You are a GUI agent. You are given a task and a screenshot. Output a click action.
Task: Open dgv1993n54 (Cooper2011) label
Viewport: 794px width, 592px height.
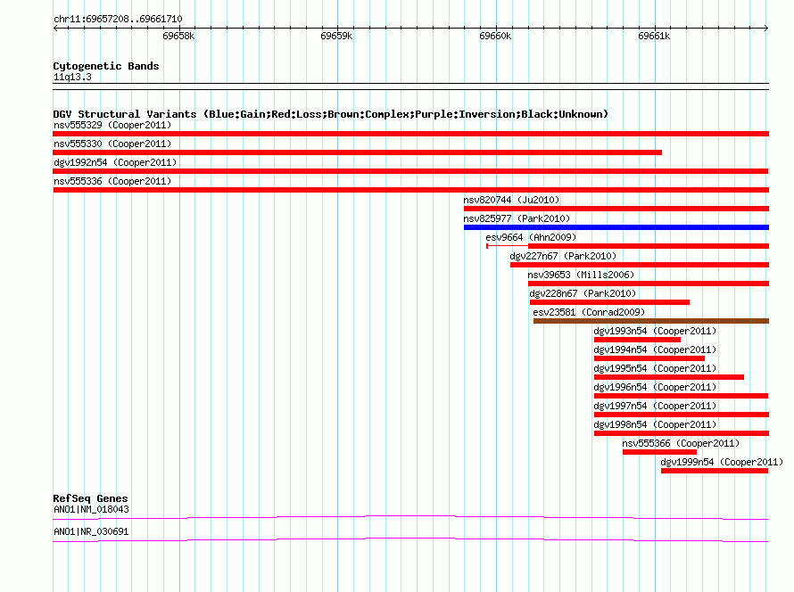[x=655, y=331]
